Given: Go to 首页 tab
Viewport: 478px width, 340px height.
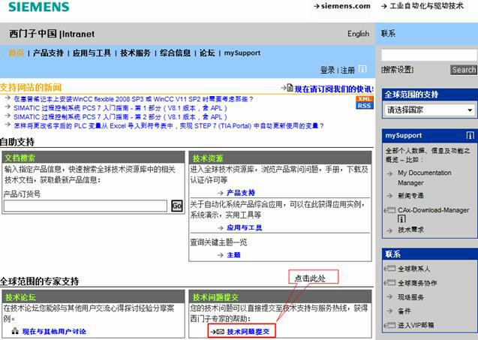Looking at the screenshot, I should (17, 53).
